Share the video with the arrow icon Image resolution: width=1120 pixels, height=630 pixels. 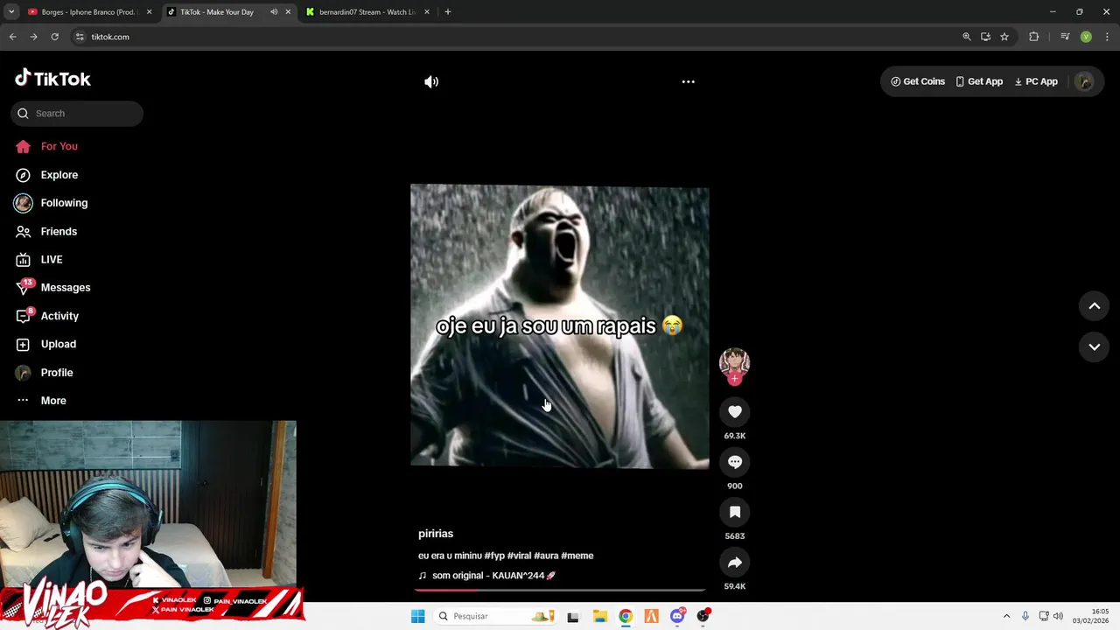(735, 563)
